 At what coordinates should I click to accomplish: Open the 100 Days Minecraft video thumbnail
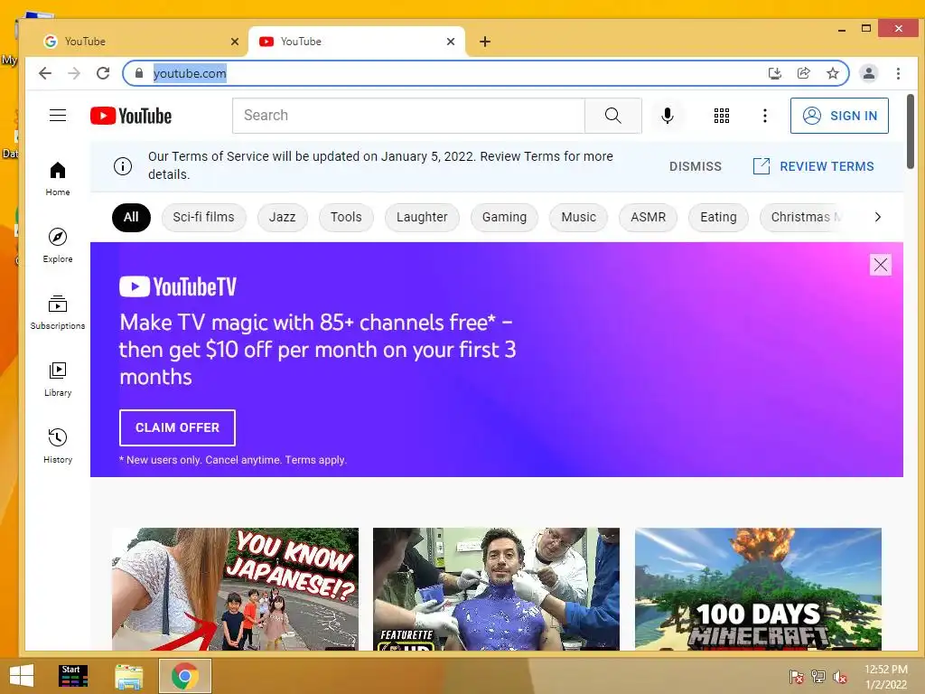(758, 589)
